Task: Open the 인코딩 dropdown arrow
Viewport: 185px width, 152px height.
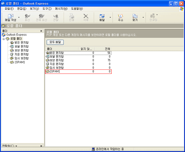Action: tap(157, 15)
